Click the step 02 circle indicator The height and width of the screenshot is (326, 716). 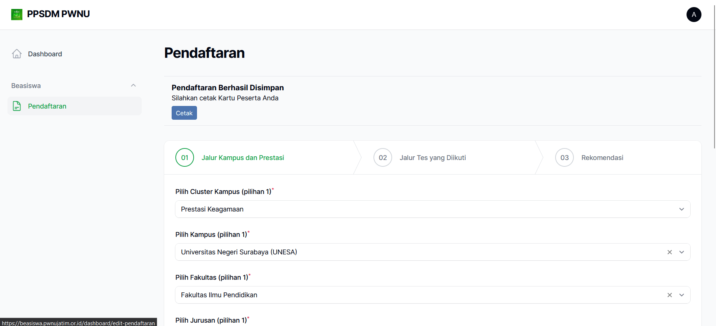point(383,157)
